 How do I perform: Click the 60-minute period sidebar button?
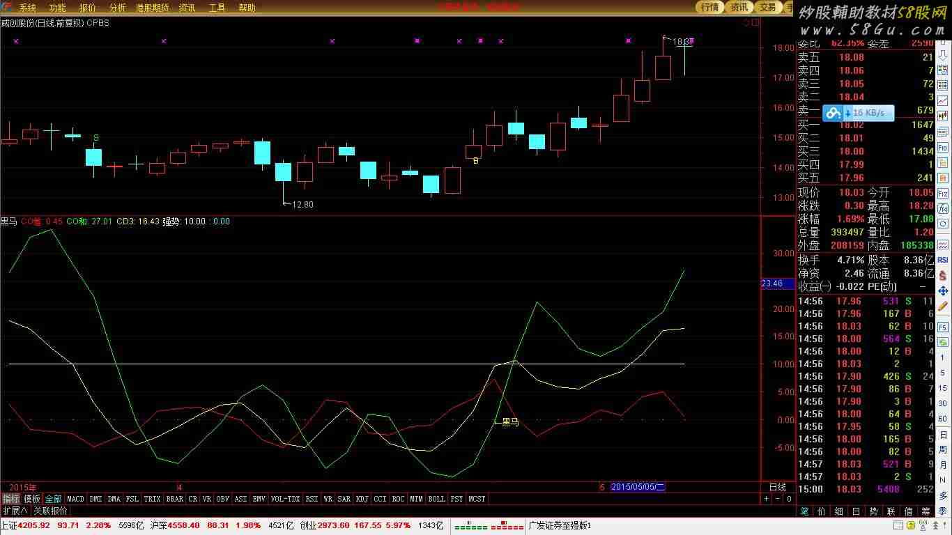(942, 418)
